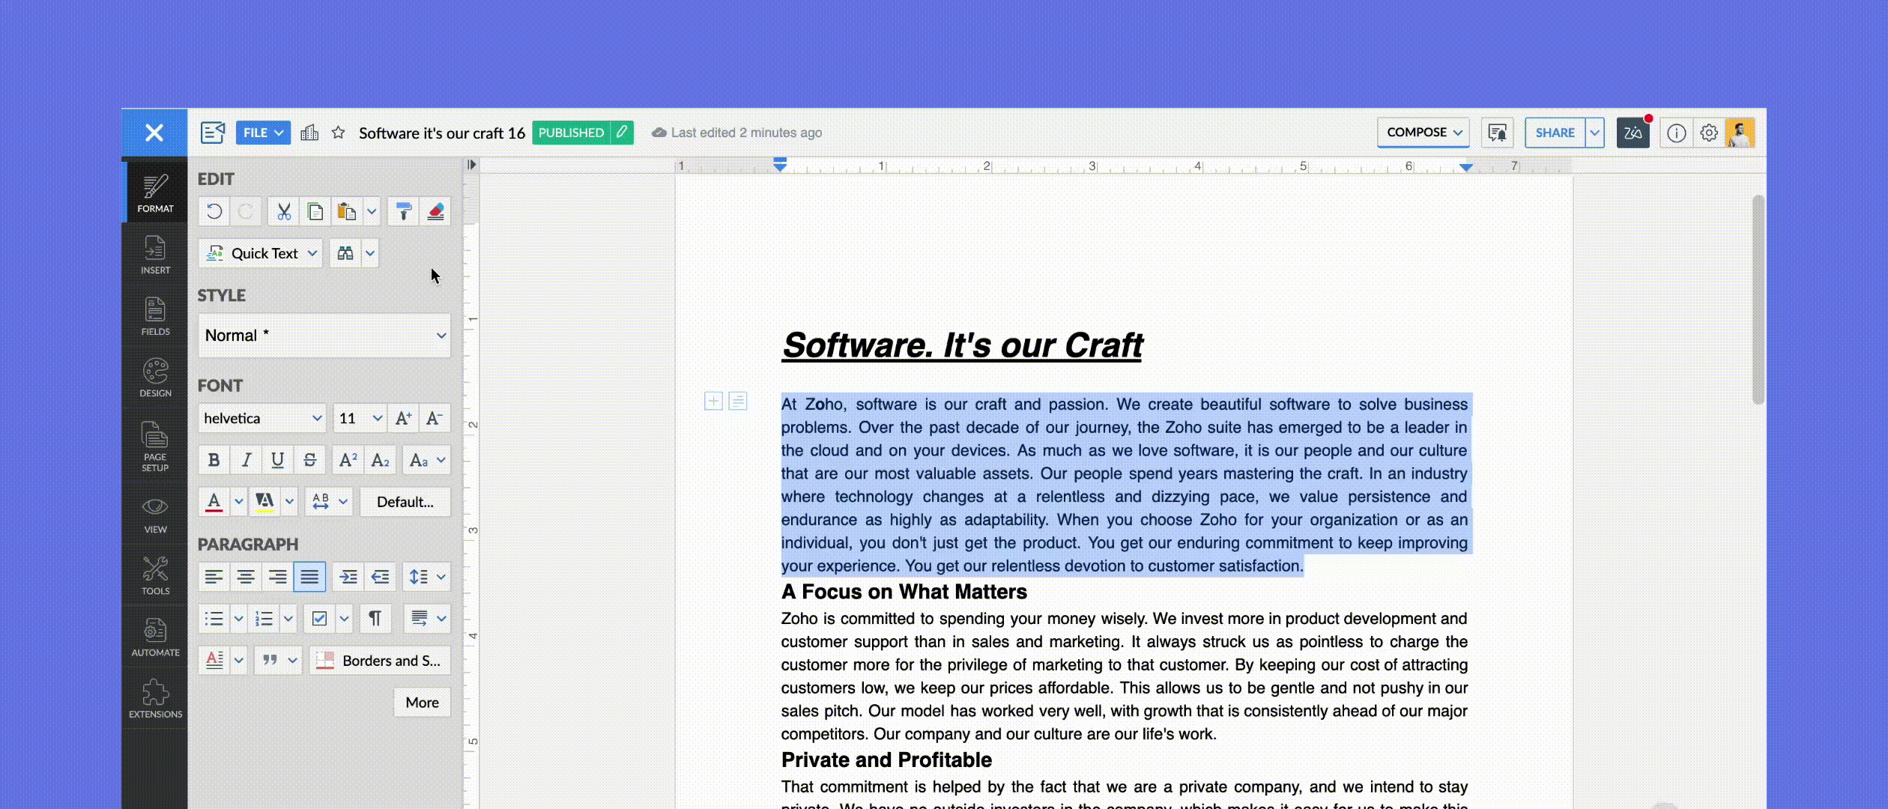Viewport: 1888px width, 809px height.
Task: Increase font size with A+ icon
Action: [x=403, y=418]
